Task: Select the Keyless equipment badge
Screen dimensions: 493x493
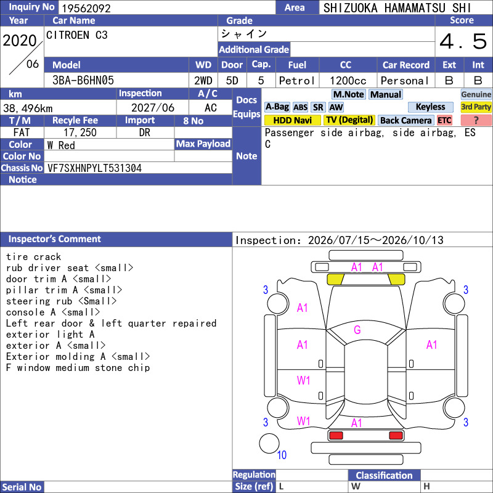Action: click(x=430, y=107)
